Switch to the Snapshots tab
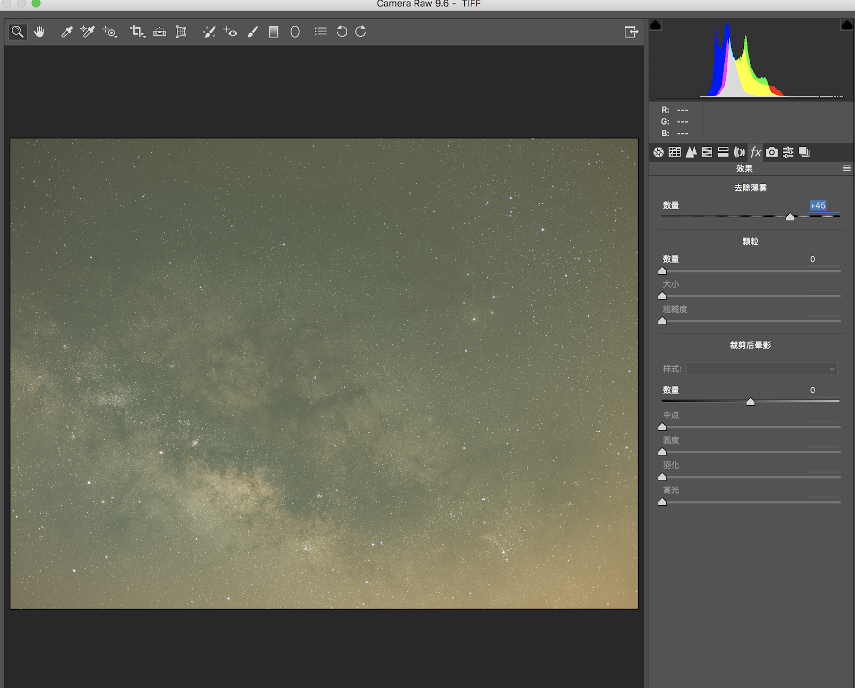The width and height of the screenshot is (855, 688). click(804, 152)
